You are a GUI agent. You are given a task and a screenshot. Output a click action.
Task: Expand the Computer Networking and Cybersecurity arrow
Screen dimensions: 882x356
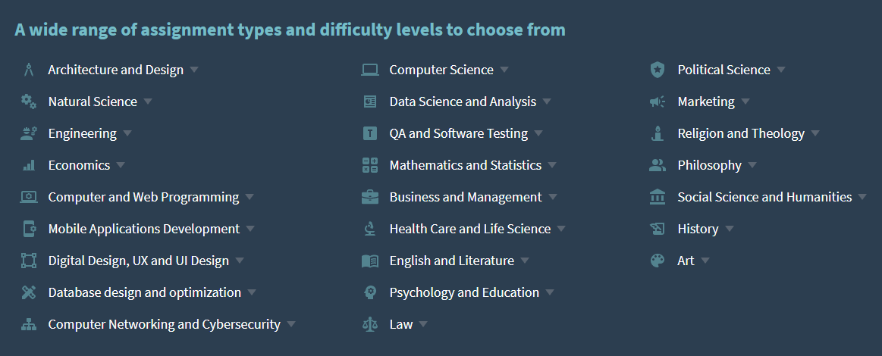click(290, 324)
